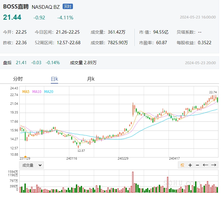Click the 昨收 value 22.36
Image resolution: width=223 pixels, height=202 pixels.
click(21, 43)
